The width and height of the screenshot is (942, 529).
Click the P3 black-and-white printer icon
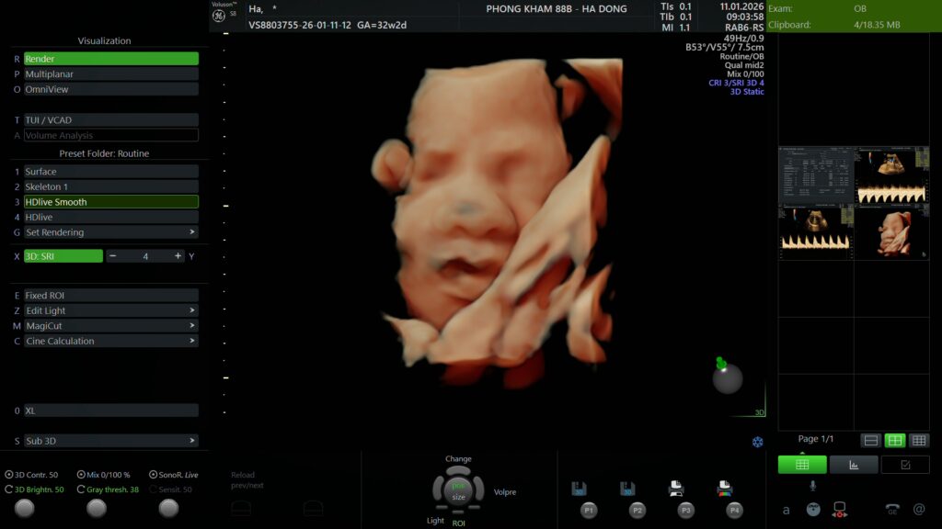coord(676,489)
